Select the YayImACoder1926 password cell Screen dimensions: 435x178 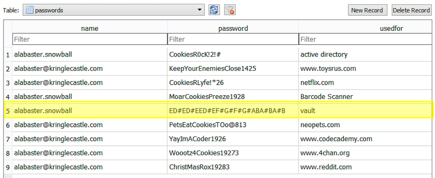(233, 139)
